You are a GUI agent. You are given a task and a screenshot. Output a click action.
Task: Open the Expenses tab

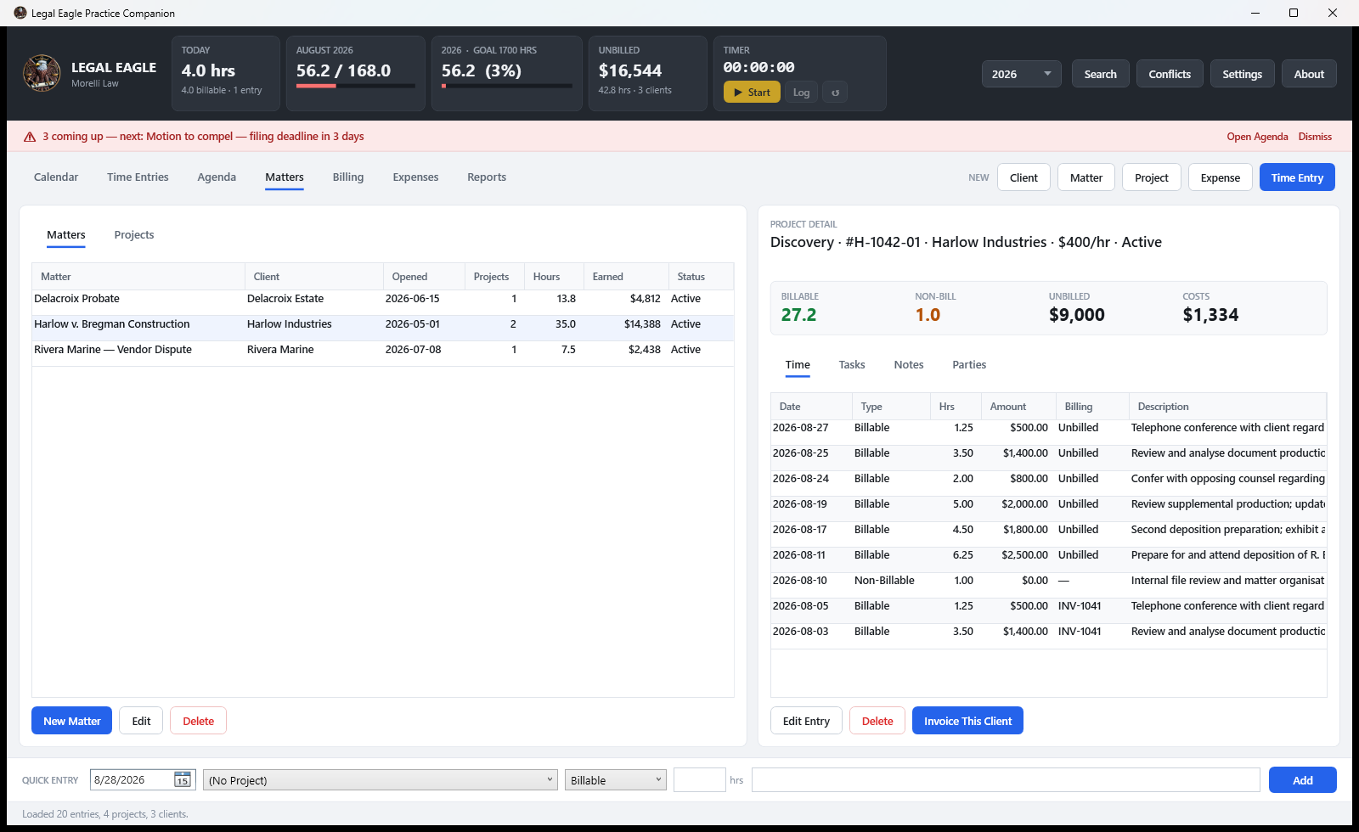[x=415, y=177]
